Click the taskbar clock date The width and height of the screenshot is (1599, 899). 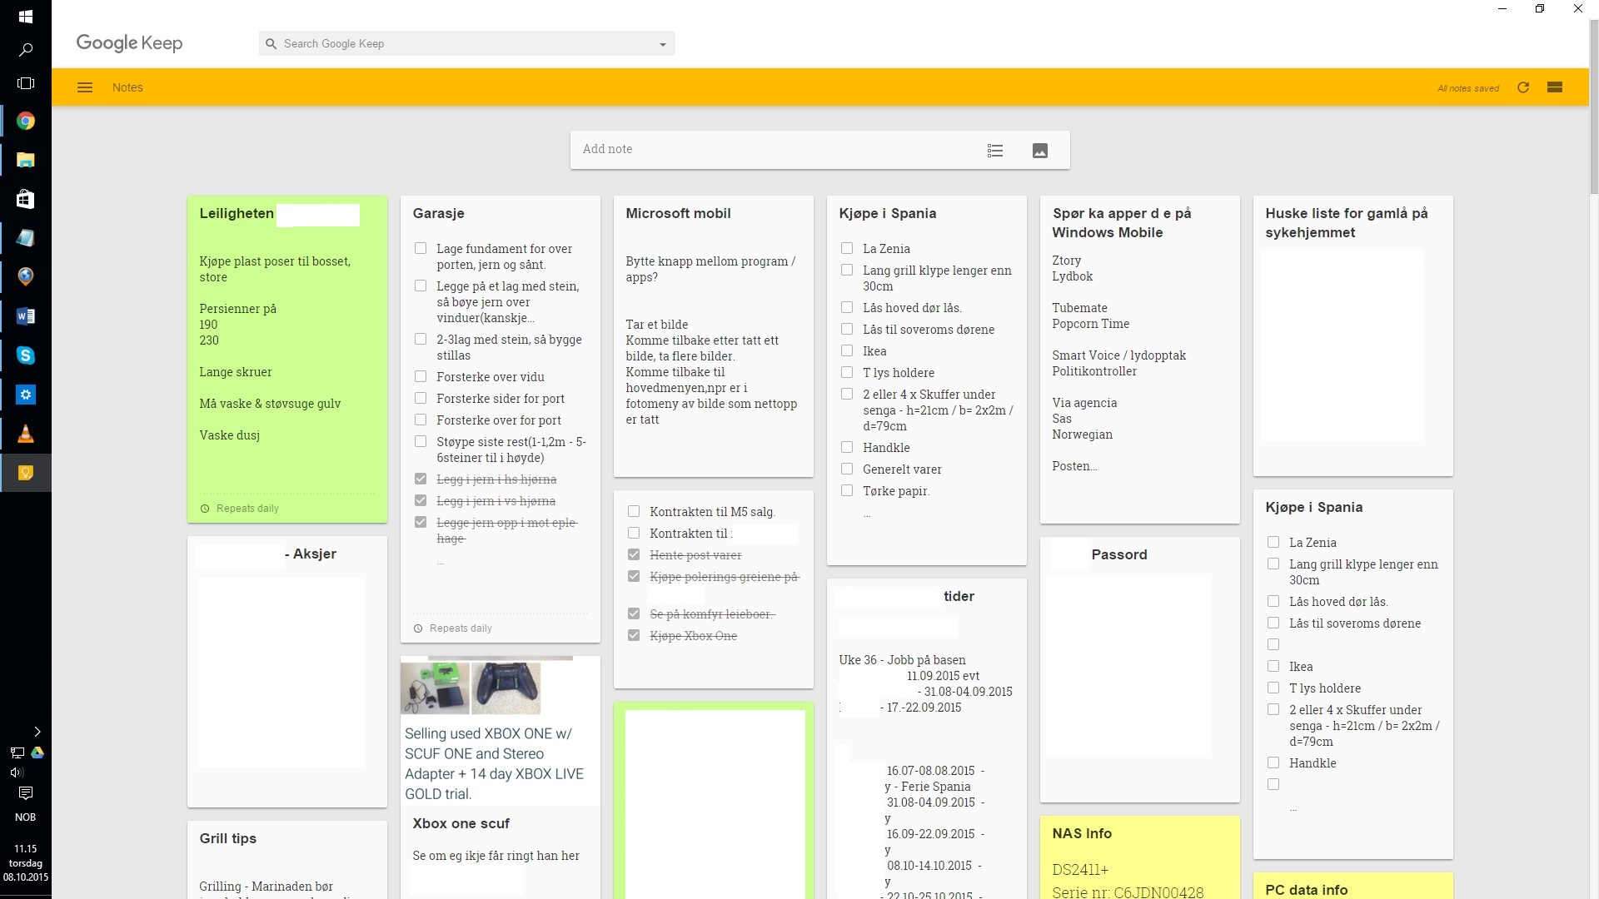click(x=25, y=863)
